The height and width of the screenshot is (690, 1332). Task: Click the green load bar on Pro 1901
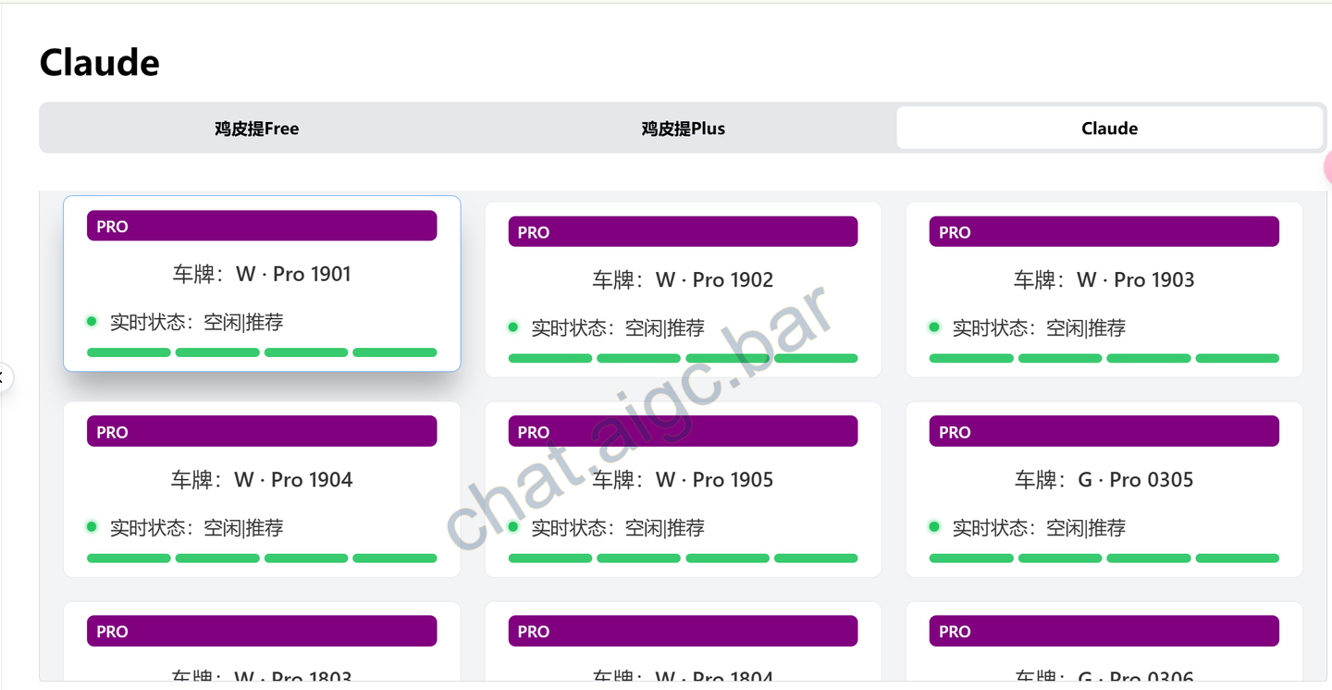tap(262, 352)
